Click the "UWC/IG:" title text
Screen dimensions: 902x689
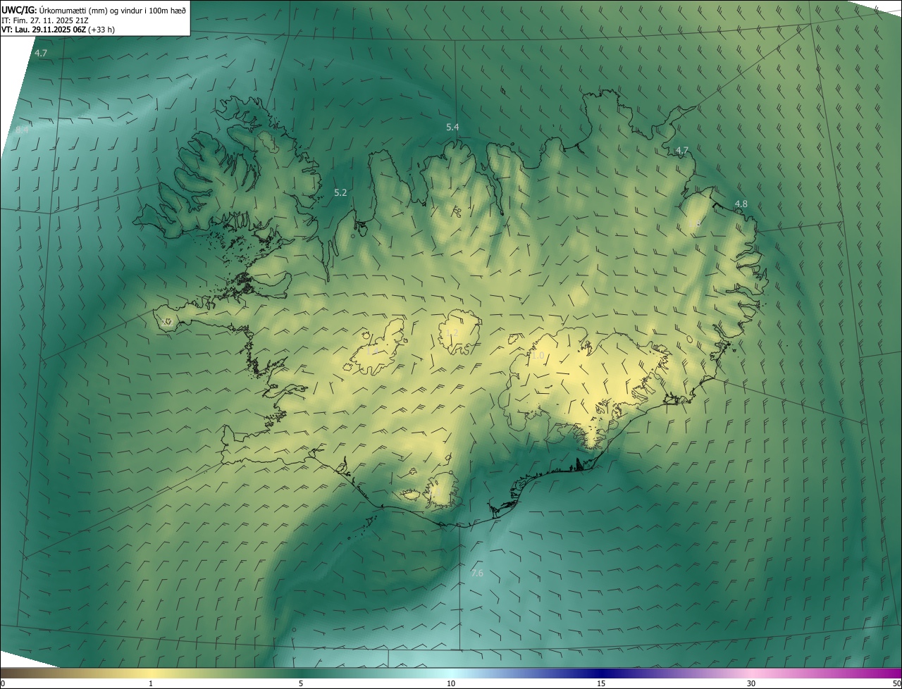coord(19,10)
